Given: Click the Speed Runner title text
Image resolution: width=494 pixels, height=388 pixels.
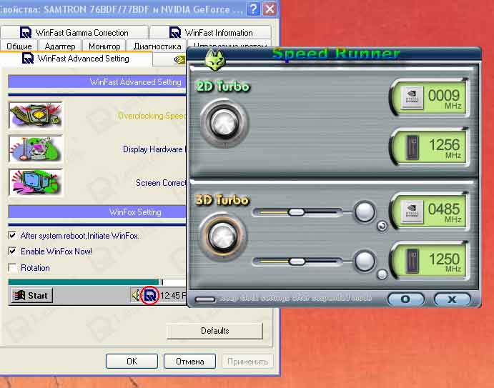Looking at the screenshot, I should pos(336,54).
